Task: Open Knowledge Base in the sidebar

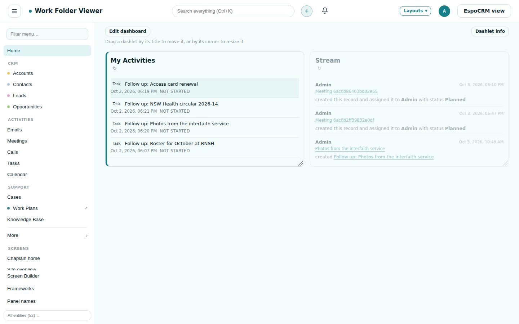Action: pyautogui.click(x=47, y=219)
